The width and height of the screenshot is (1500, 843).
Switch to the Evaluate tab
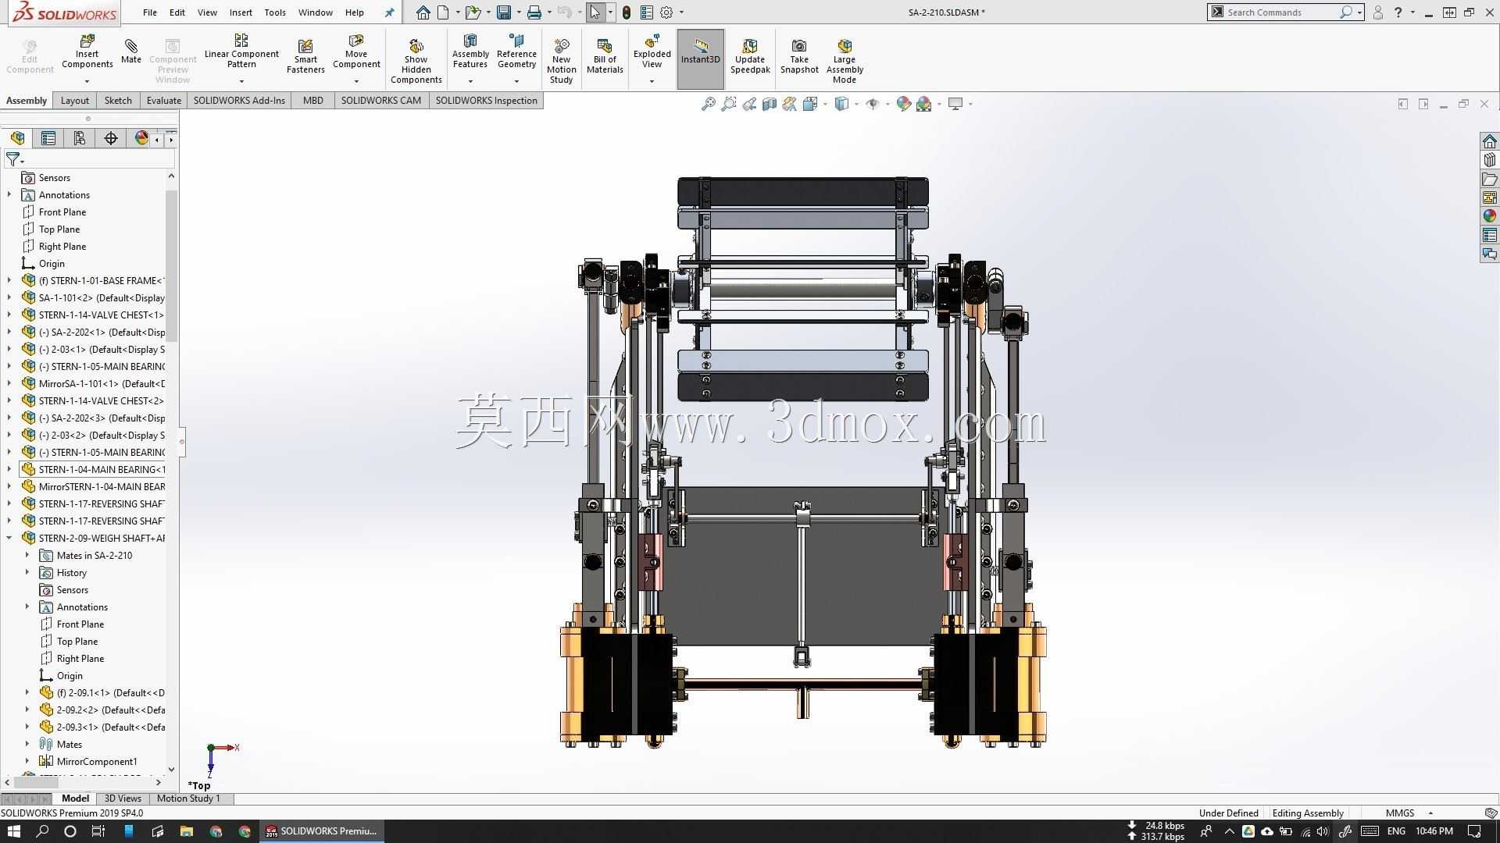[x=164, y=101]
